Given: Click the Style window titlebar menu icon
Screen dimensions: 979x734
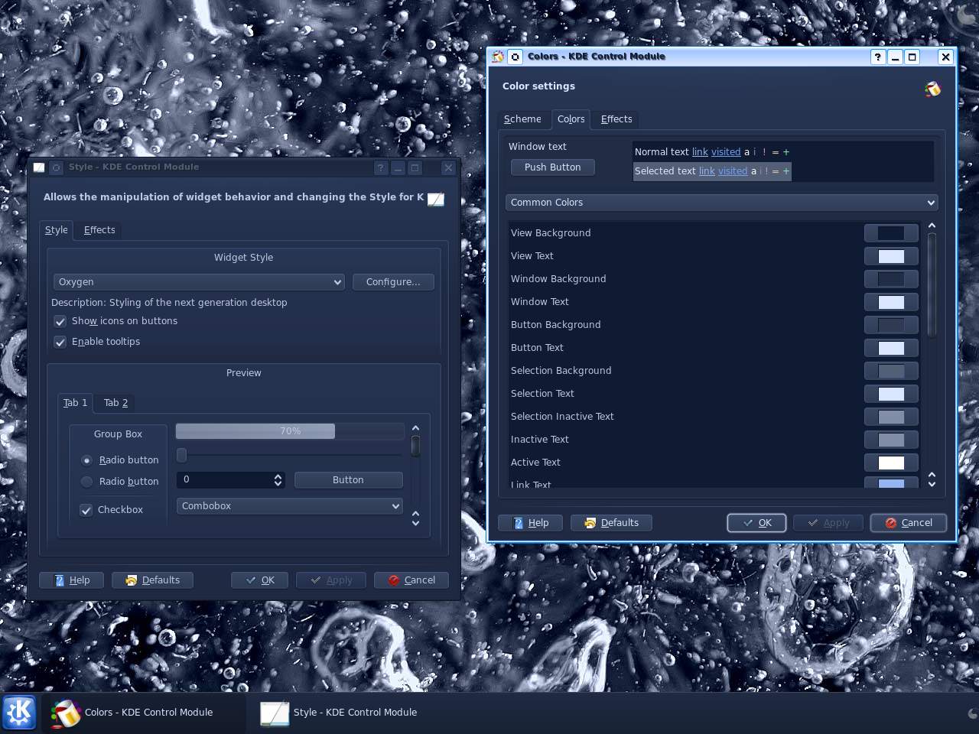Looking at the screenshot, I should (39, 167).
